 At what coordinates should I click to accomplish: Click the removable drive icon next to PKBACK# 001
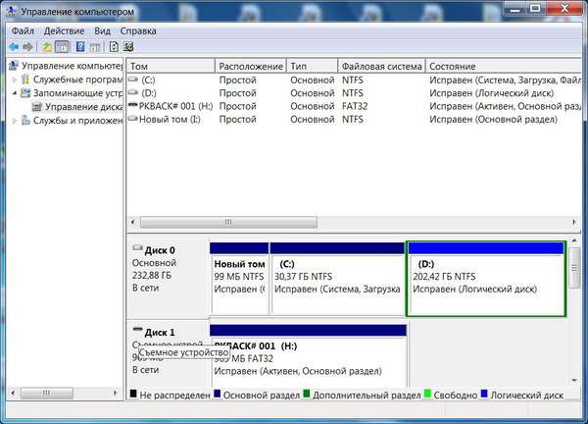(132, 106)
